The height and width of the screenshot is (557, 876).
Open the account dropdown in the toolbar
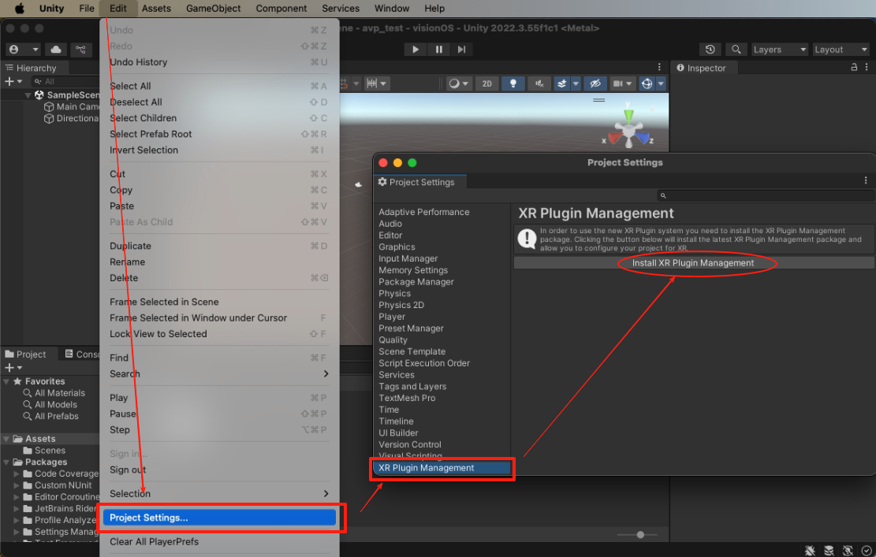pos(24,49)
